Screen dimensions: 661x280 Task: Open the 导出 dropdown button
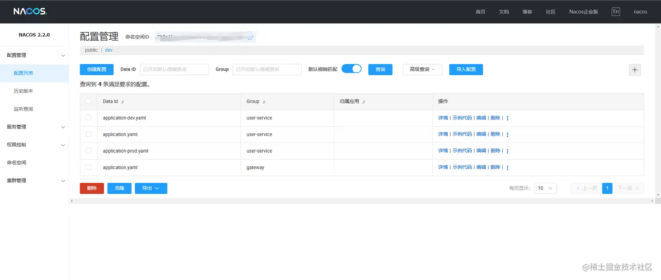[151, 188]
